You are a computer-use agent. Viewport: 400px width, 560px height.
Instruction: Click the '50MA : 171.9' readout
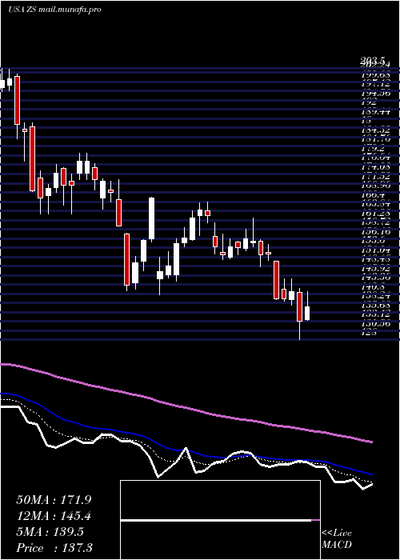point(54,500)
